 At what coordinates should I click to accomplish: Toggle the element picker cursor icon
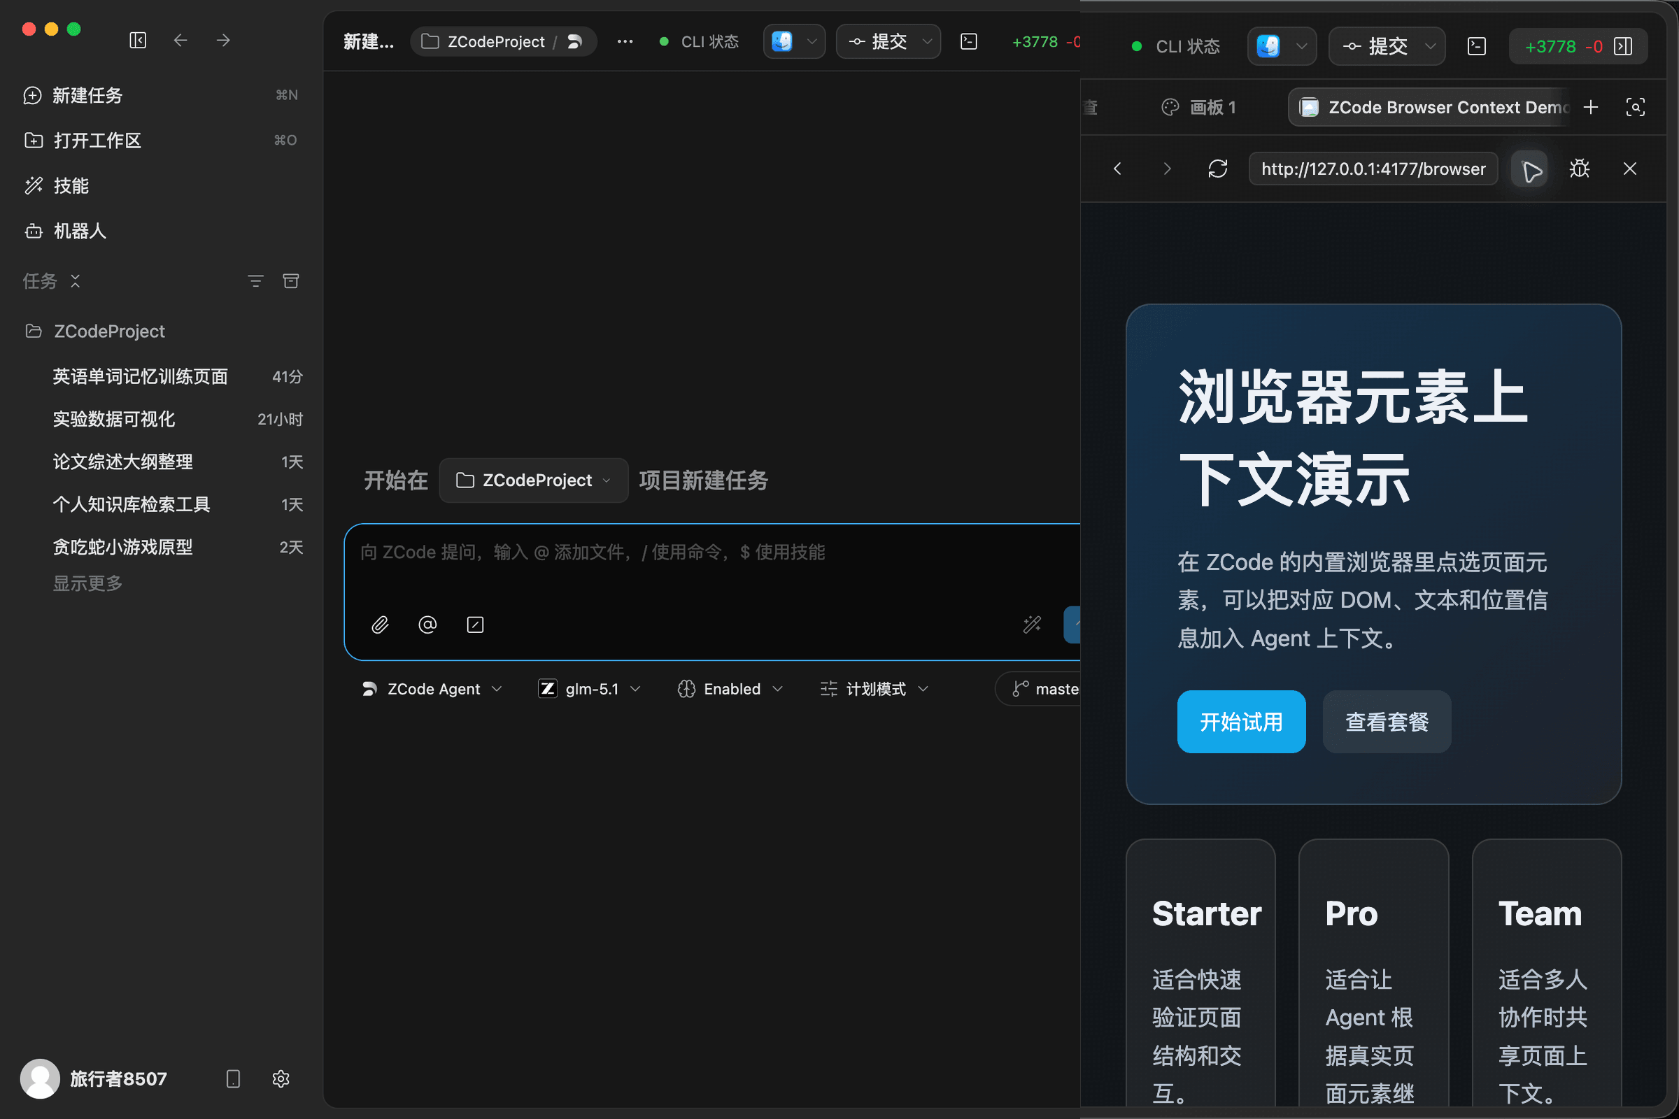tap(1530, 169)
